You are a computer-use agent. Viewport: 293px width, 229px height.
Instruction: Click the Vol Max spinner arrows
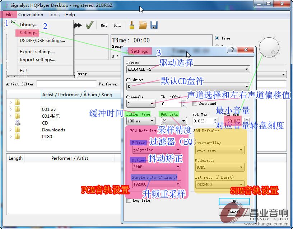coord(215,121)
